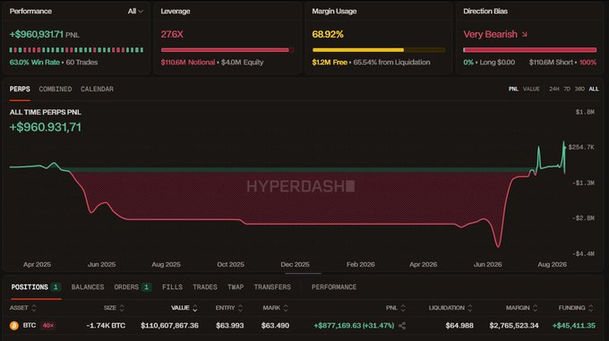Click the 27.6X leverage value

pos(172,35)
